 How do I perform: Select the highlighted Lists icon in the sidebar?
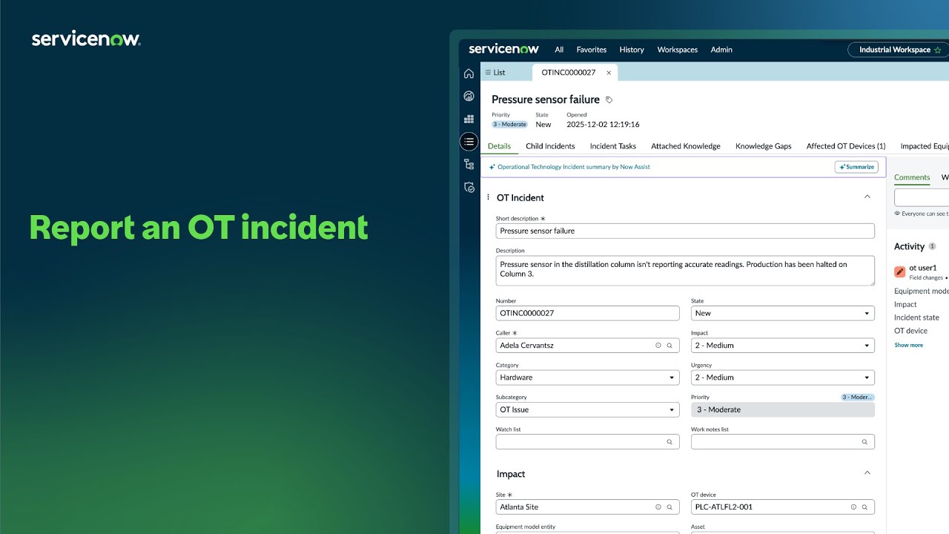[x=469, y=141]
